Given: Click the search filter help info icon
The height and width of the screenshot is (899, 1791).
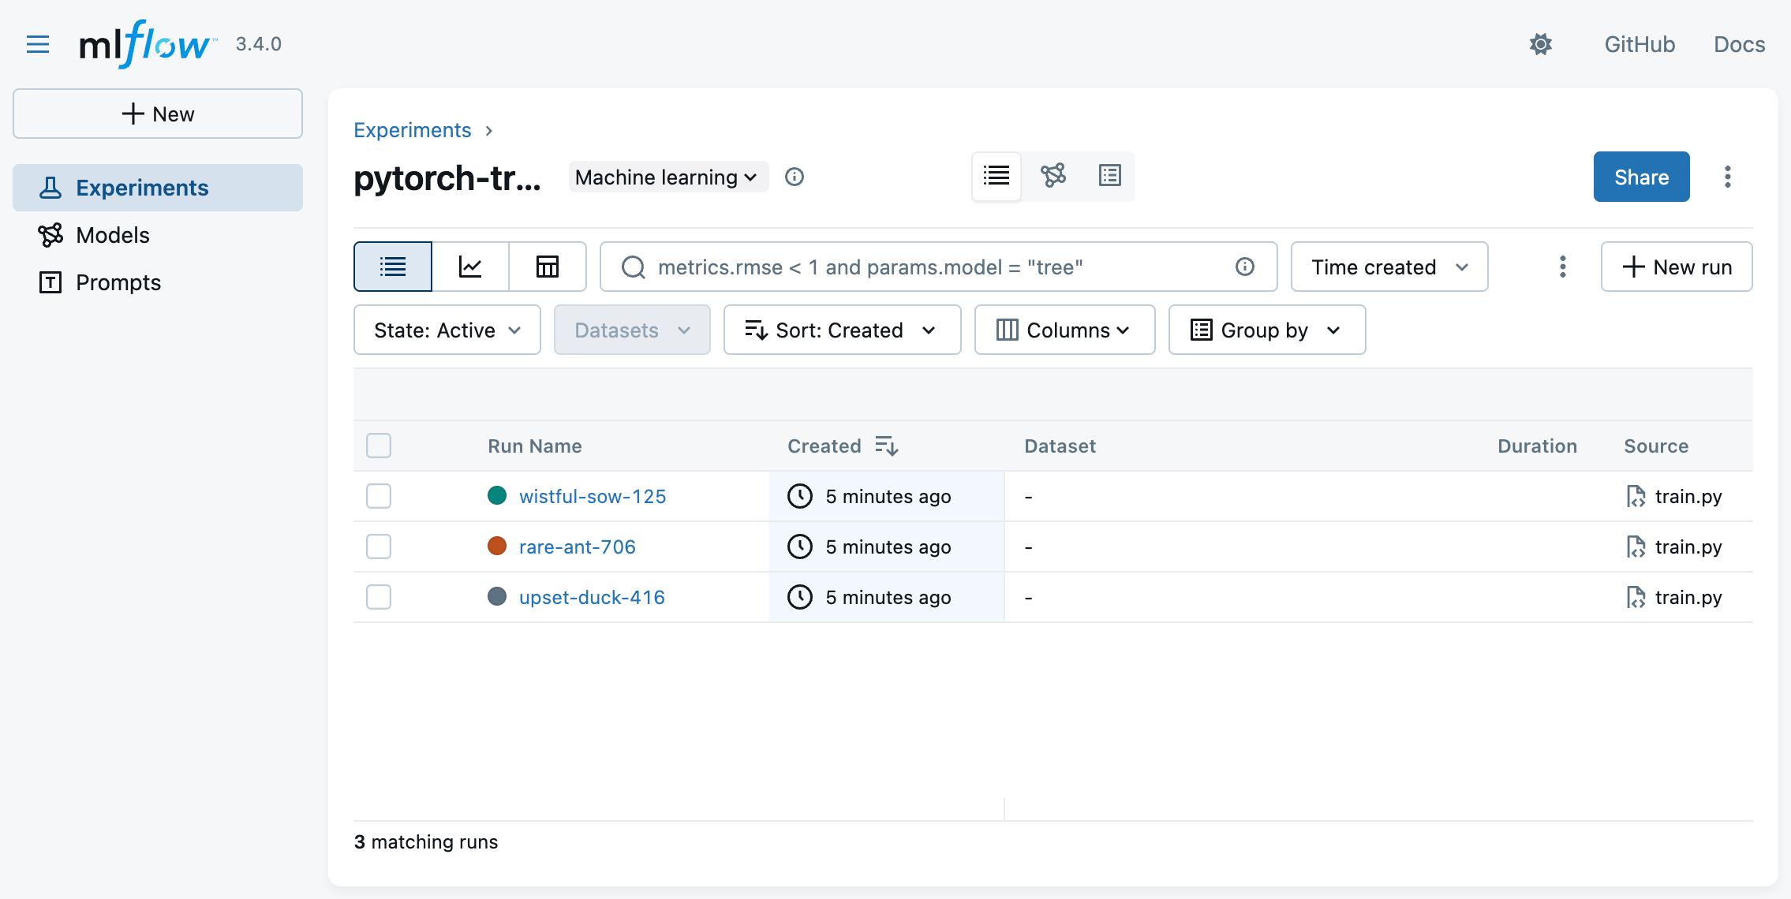Looking at the screenshot, I should (x=1245, y=267).
